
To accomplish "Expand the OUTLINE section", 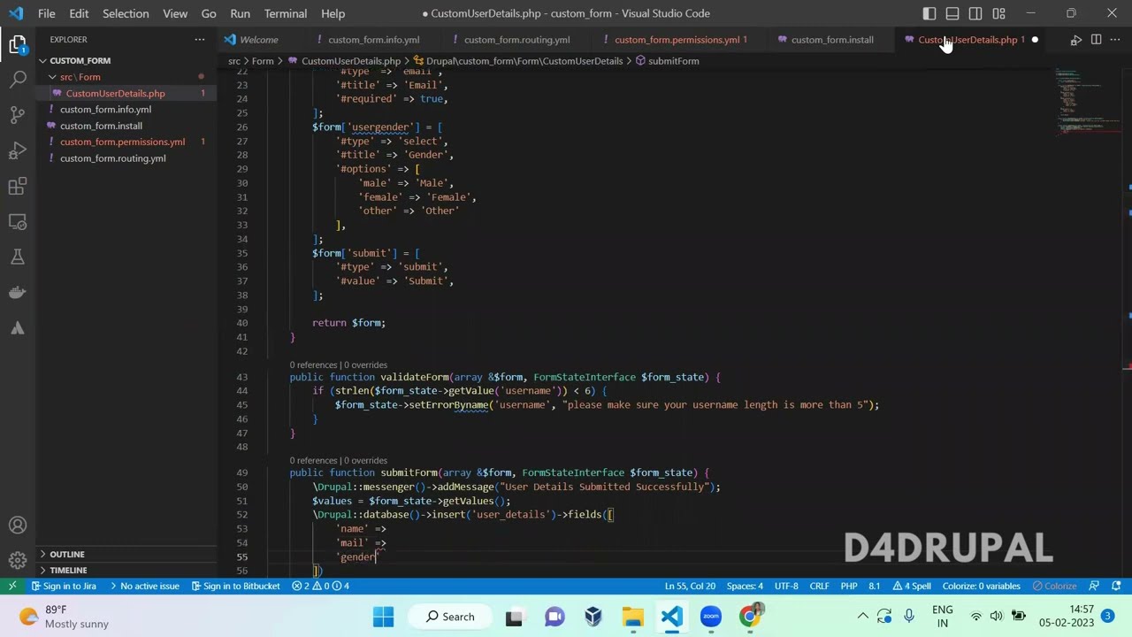I will coord(67,554).
